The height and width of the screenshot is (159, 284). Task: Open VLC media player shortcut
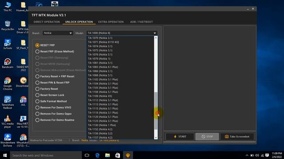pos(8,121)
